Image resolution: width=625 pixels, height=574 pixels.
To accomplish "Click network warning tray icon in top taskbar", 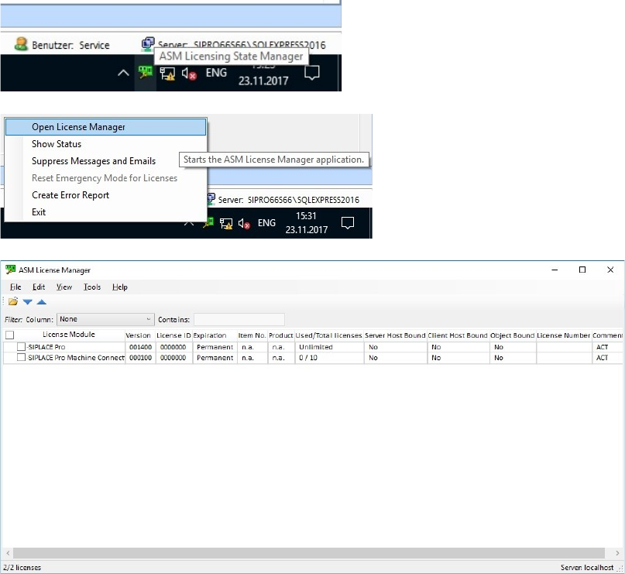I will tap(167, 74).
